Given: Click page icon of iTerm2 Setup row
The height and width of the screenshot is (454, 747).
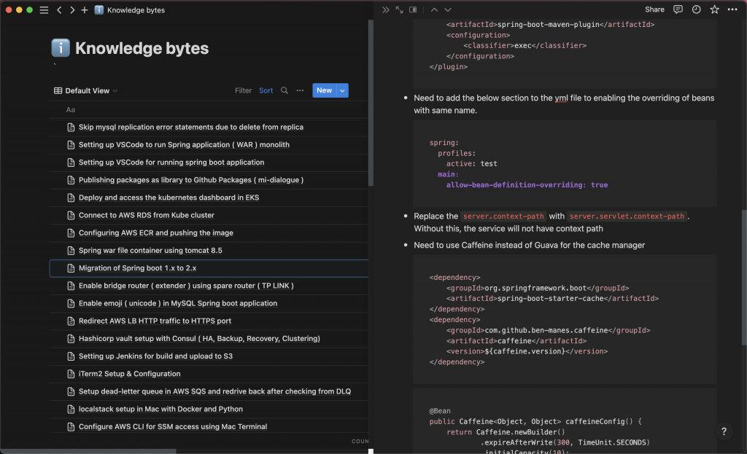Looking at the screenshot, I should [x=71, y=374].
